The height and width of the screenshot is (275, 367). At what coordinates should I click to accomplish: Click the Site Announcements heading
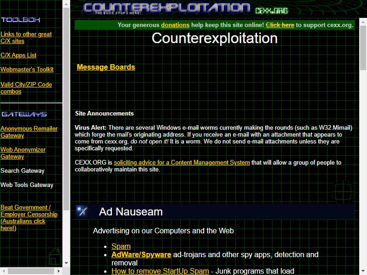coord(105,113)
